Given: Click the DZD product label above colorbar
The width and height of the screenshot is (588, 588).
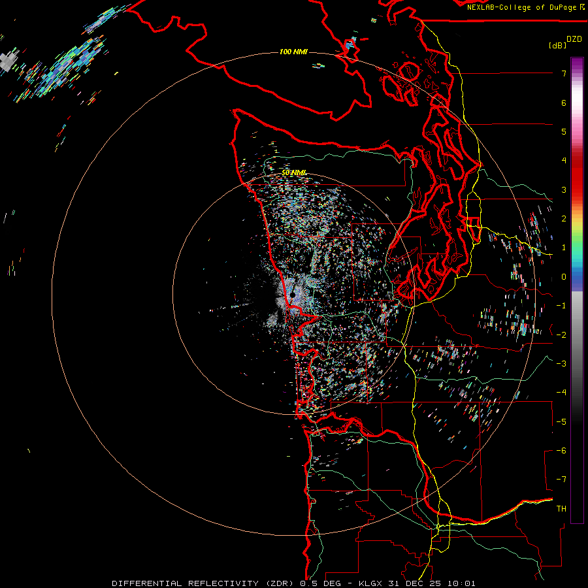Looking at the screenshot, I should tap(574, 39).
